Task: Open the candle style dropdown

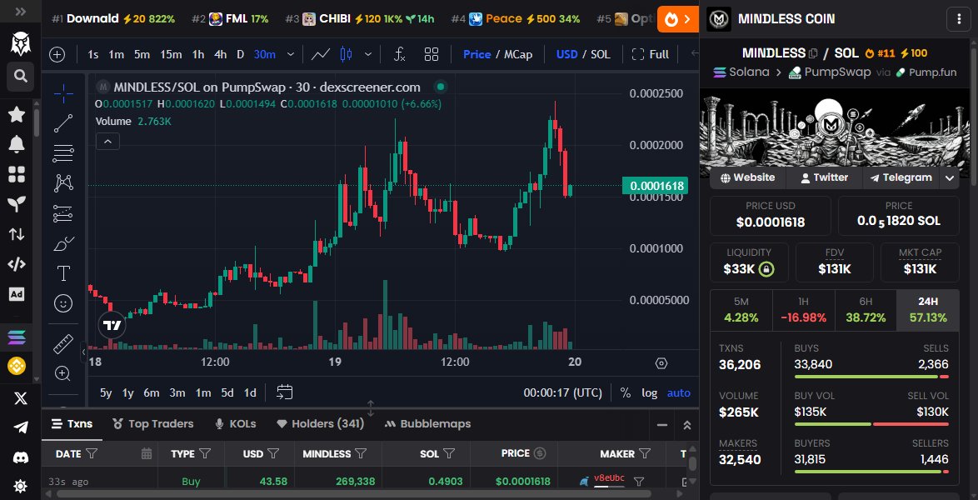Action: (x=367, y=54)
